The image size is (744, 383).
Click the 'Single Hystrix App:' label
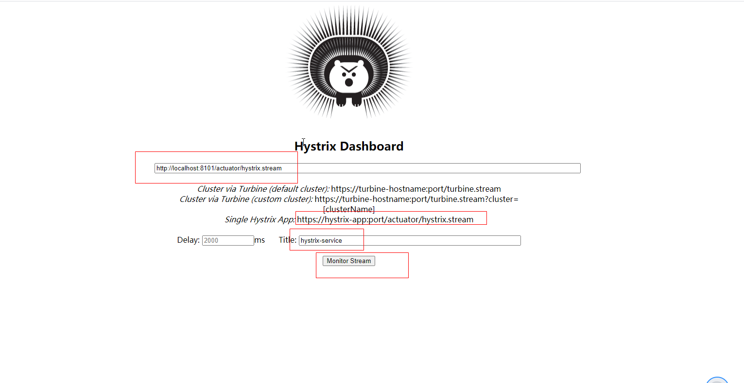260,219
